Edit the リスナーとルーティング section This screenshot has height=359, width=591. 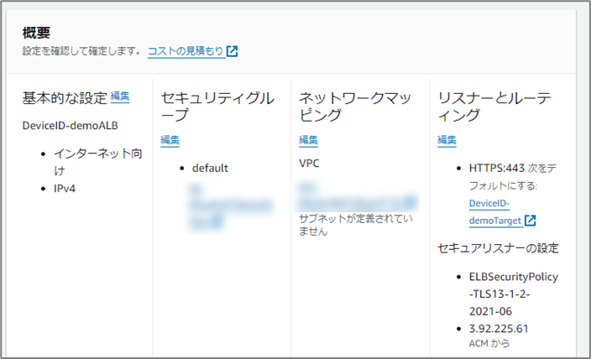[x=447, y=140]
